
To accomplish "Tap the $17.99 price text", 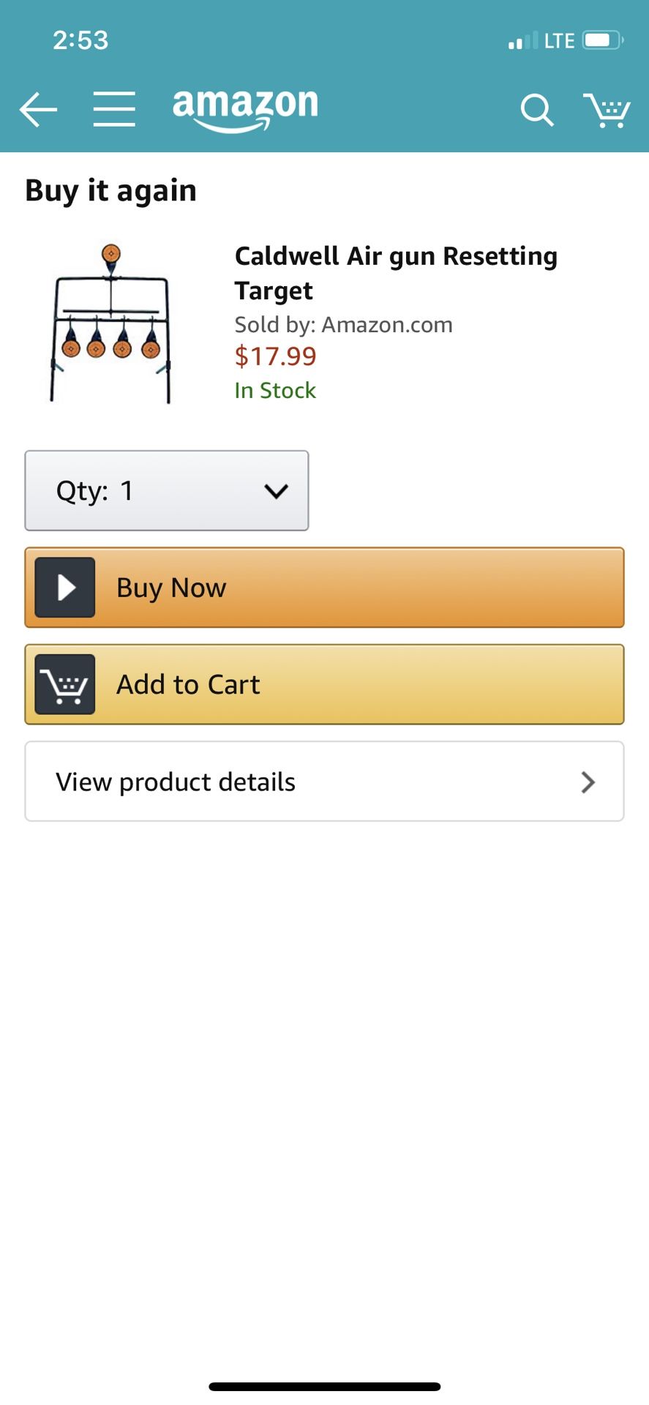I will click(x=275, y=356).
